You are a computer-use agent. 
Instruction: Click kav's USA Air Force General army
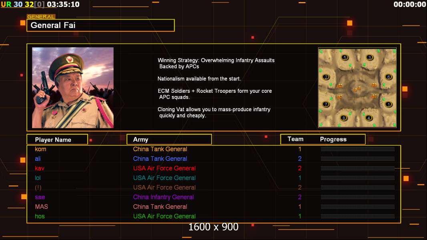165,168
